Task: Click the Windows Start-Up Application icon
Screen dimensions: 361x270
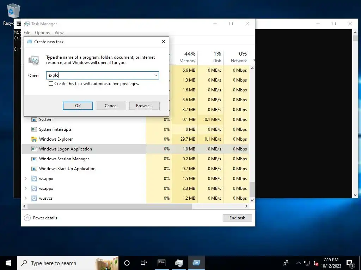Action: [34, 169]
